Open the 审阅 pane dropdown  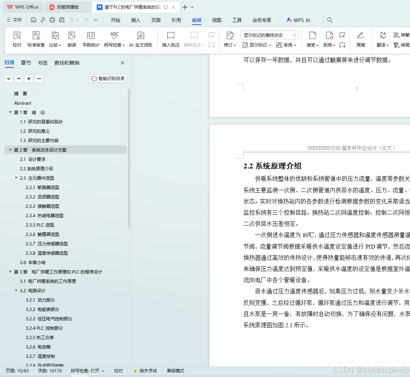[x=286, y=45]
